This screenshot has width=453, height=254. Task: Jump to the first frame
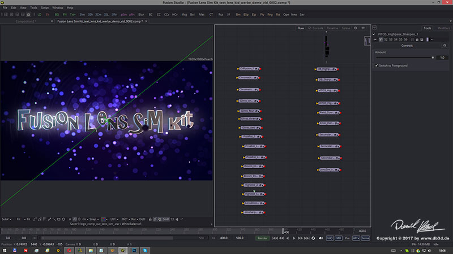tap(275, 238)
